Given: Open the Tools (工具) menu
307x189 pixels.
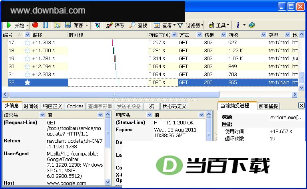Looking at the screenshot, I should pos(218,25).
